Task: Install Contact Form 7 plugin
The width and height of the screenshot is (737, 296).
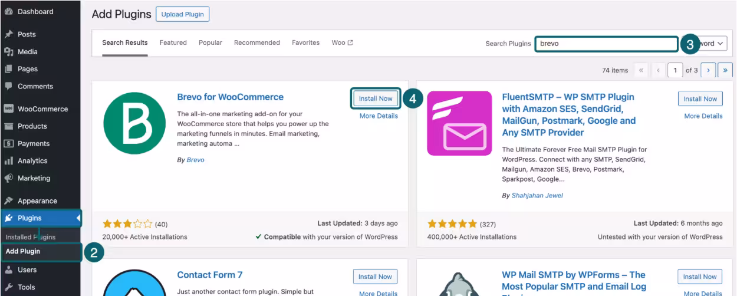Action: (x=376, y=277)
